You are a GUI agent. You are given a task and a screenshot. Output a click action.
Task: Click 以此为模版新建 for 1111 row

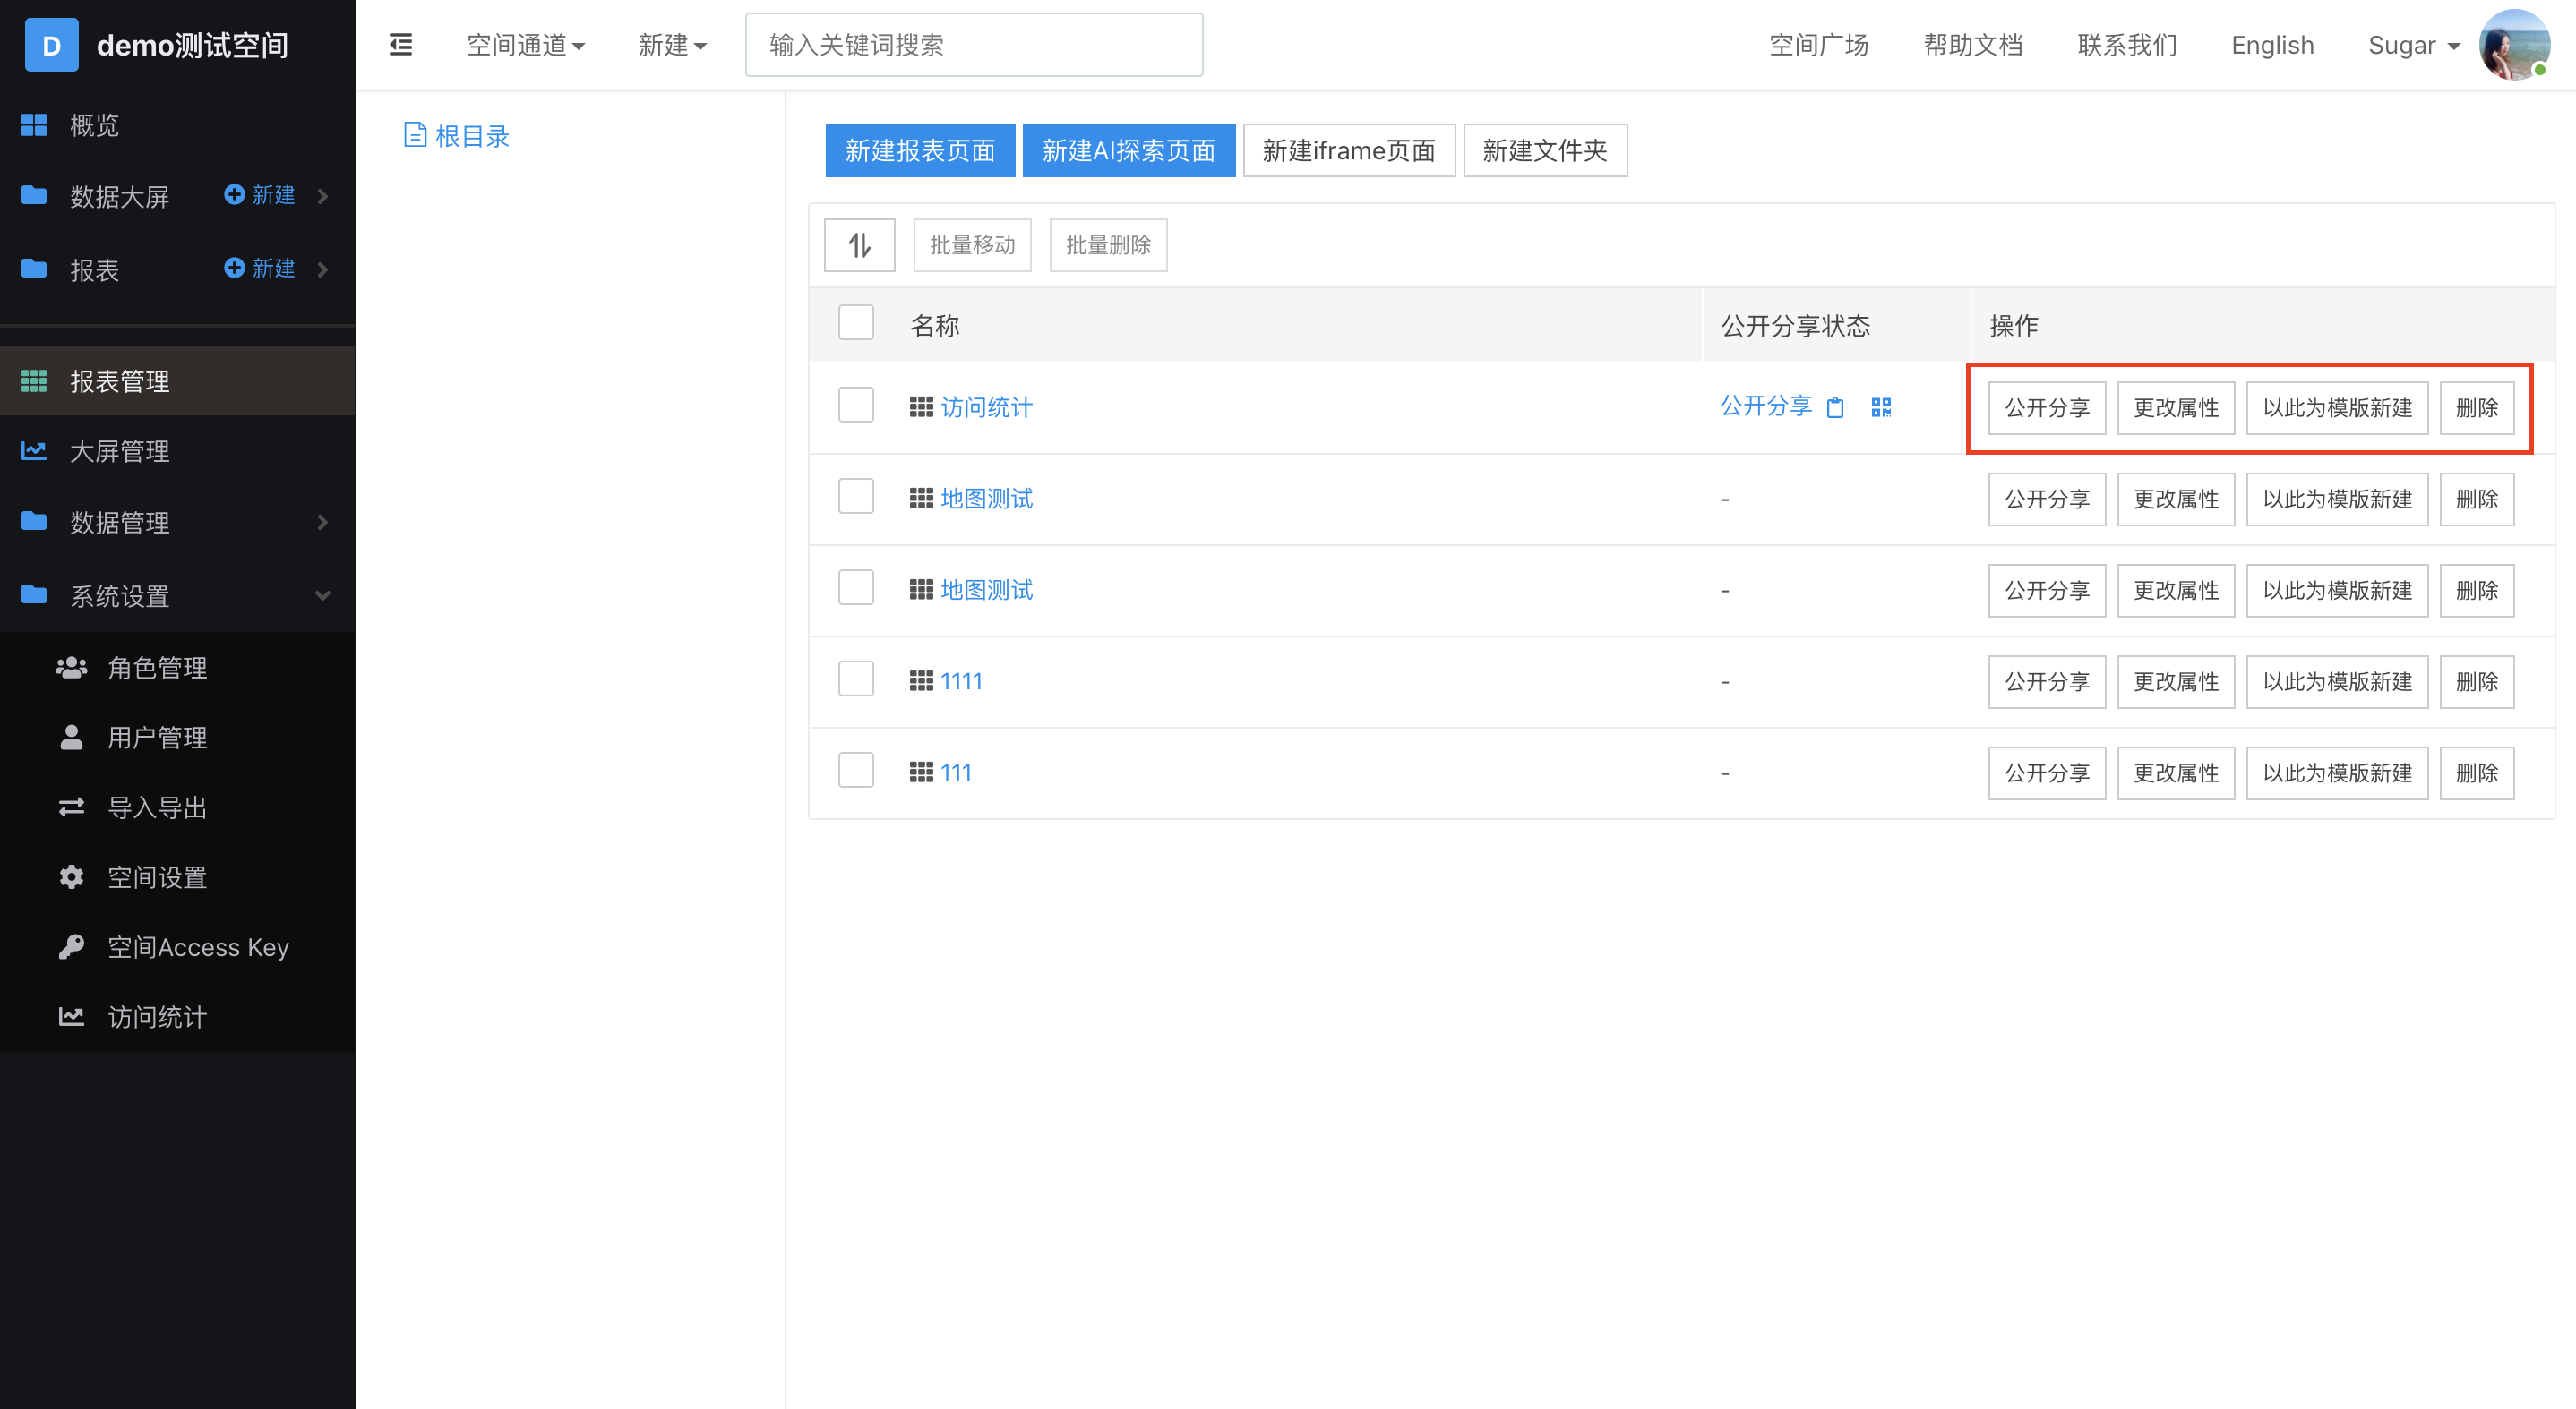(2337, 681)
